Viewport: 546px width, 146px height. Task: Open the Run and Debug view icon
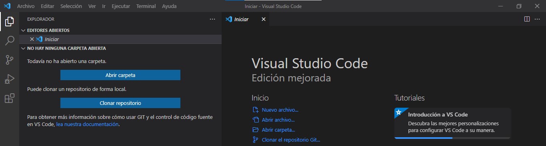(10, 79)
